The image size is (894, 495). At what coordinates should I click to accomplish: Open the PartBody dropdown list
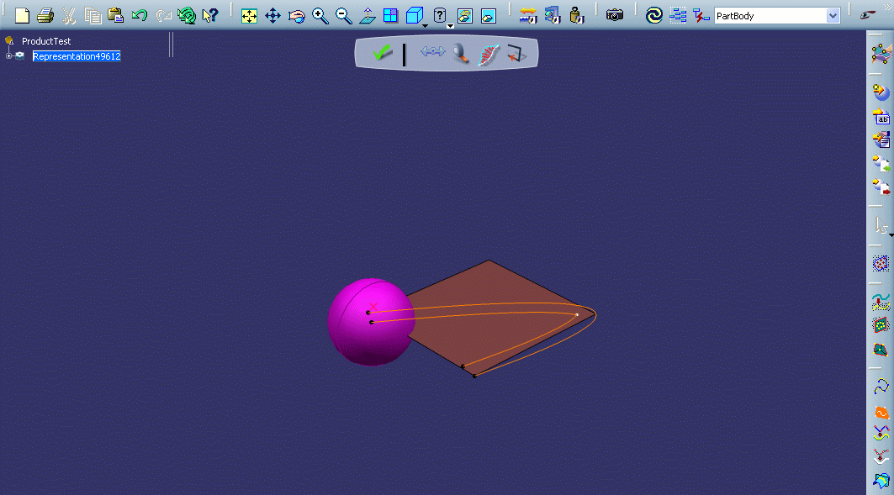(833, 16)
